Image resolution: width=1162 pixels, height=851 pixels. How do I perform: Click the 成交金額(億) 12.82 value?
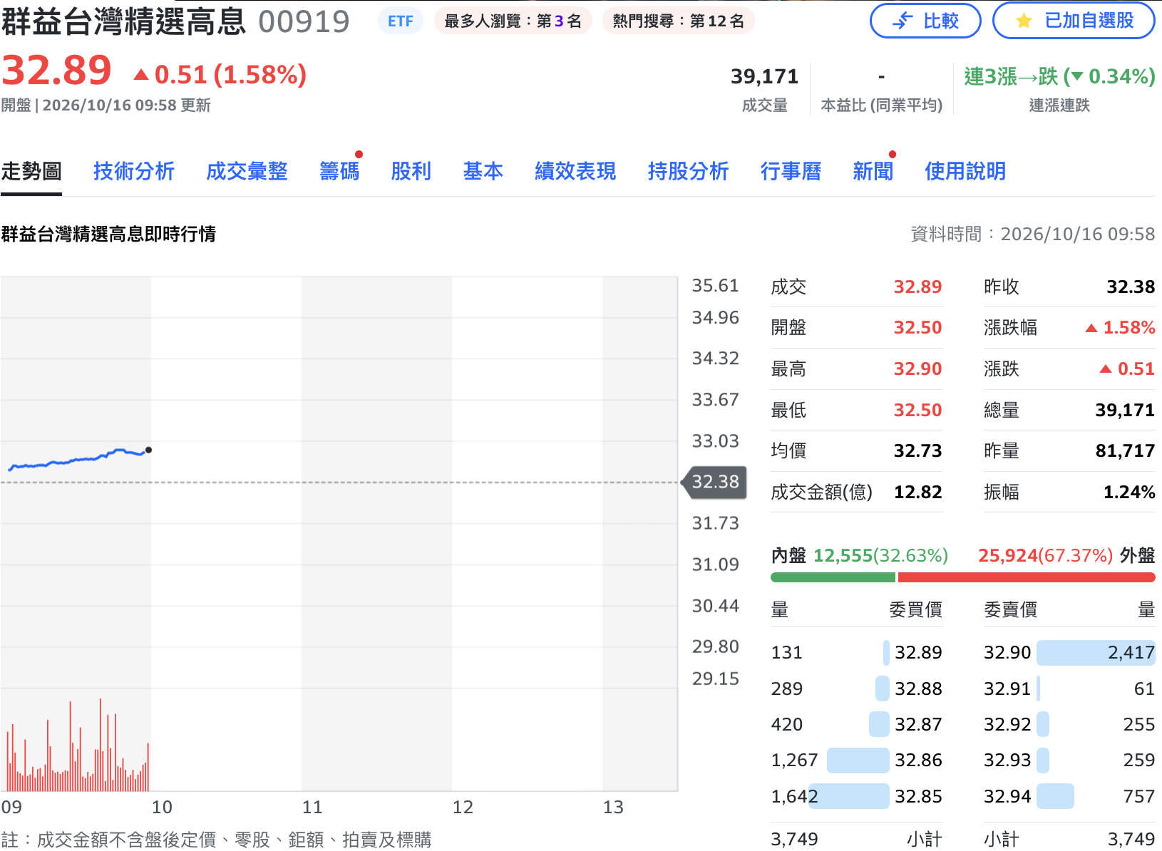(x=918, y=492)
